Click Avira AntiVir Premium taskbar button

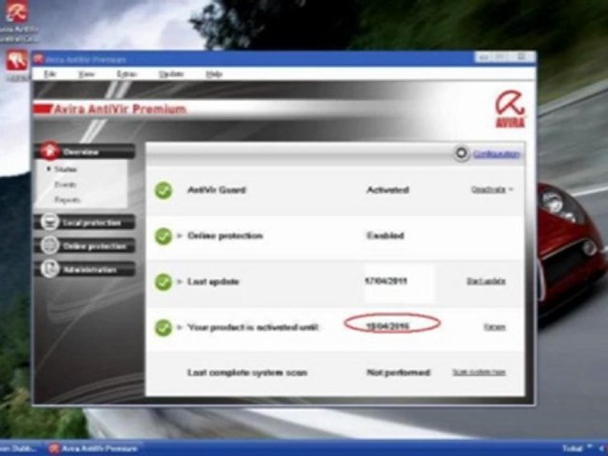click(94, 448)
